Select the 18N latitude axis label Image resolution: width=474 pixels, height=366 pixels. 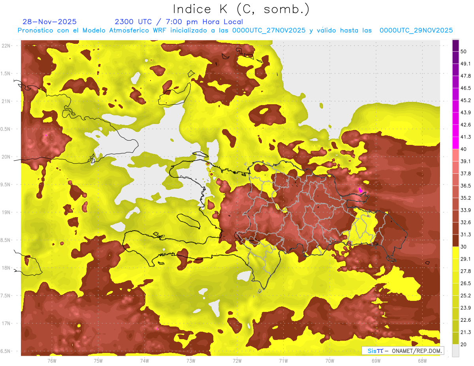[x=6, y=268]
